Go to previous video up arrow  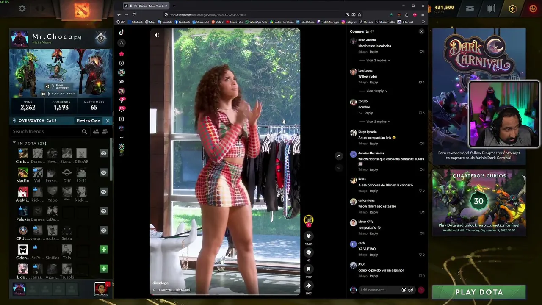pos(339,156)
